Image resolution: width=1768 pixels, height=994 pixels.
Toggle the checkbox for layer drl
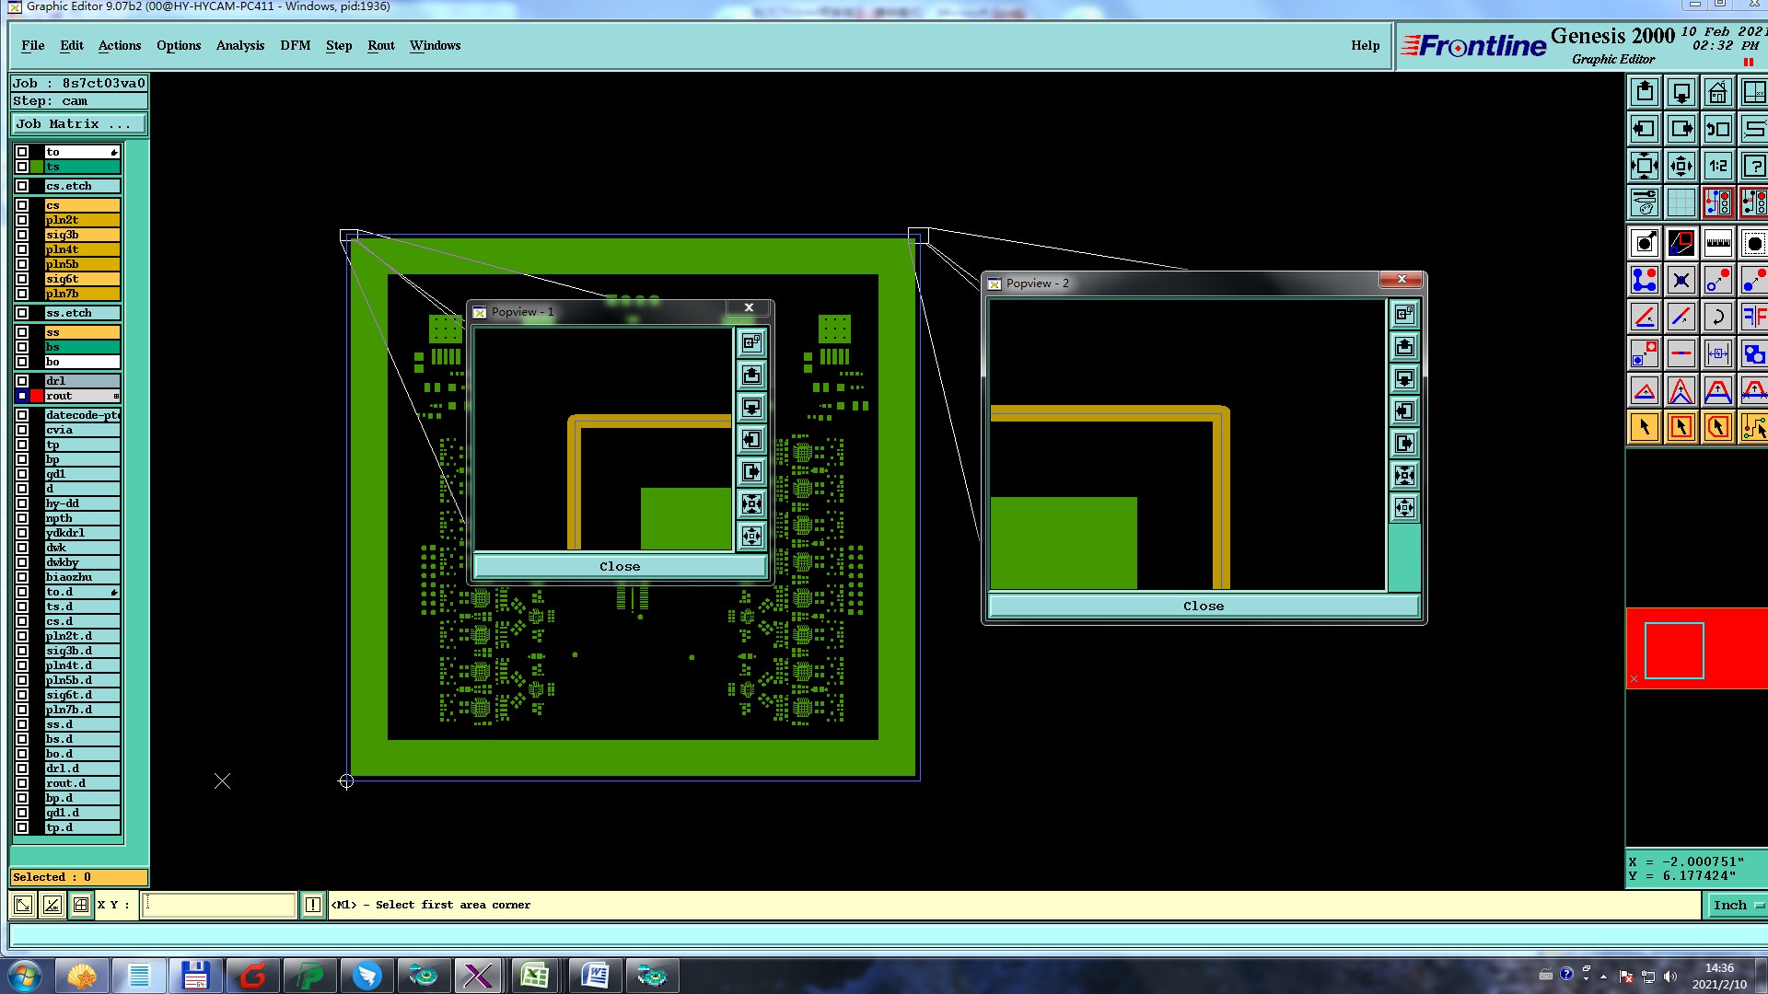click(22, 381)
